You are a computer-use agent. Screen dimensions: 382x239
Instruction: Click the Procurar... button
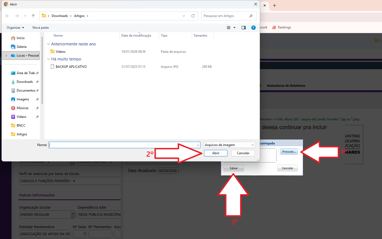[289, 151]
